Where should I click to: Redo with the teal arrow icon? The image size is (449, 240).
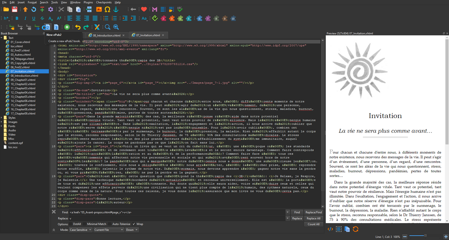pos(86,27)
